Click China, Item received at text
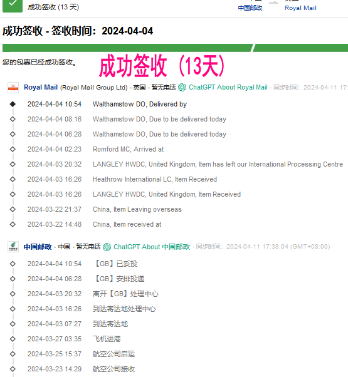This screenshot has height=377, width=348. click(127, 224)
